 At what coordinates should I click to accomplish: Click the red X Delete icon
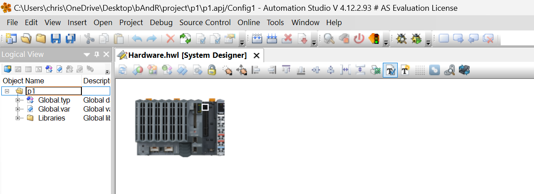pyautogui.click(x=171, y=39)
